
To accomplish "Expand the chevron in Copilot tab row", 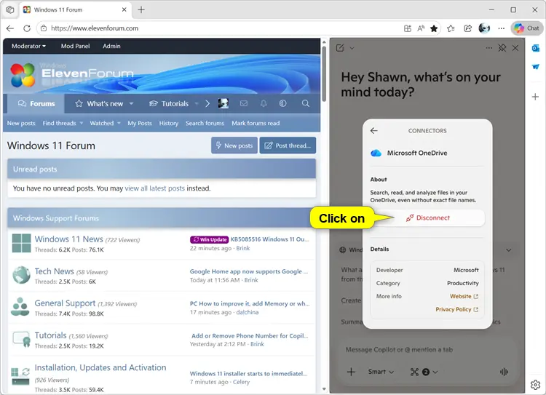I will [x=509, y=250].
